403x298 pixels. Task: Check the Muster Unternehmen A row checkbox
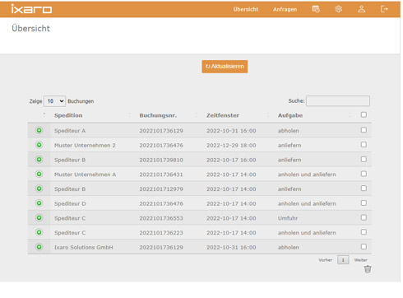pos(364,174)
